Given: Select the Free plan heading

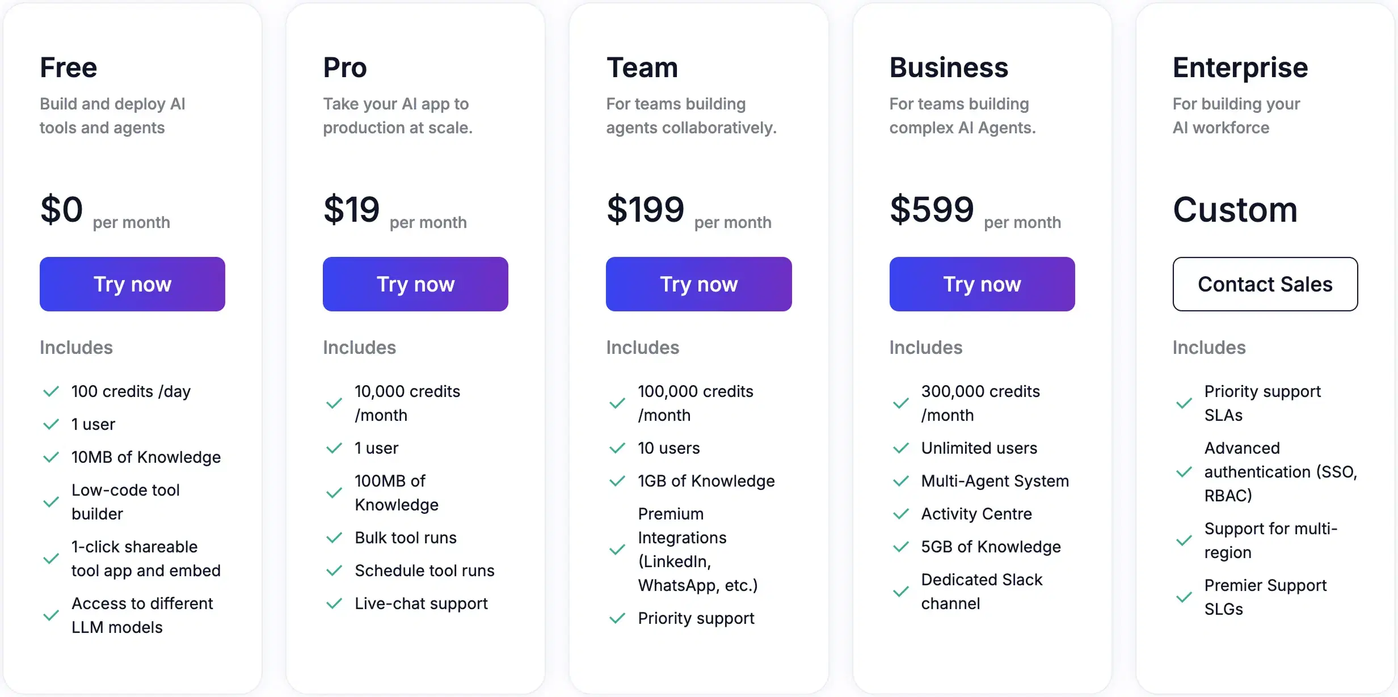Looking at the screenshot, I should pyautogui.click(x=68, y=66).
